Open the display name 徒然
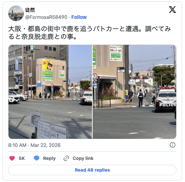The height and width of the screenshot is (182, 185). click(30, 10)
